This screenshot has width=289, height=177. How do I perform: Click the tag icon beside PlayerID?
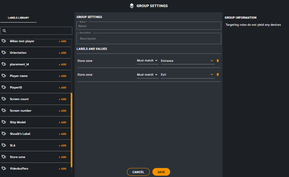4,87
